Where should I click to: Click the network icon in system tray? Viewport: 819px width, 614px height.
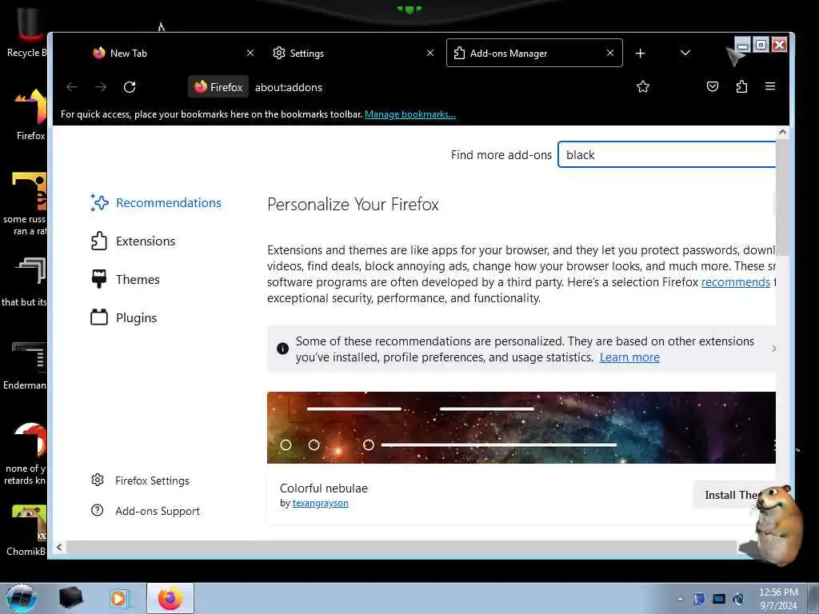[x=719, y=599]
